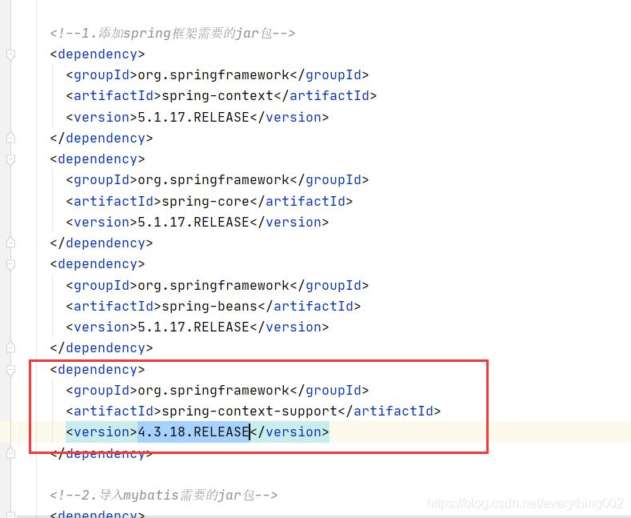Click fold end marker of spring-context closing tag
The image size is (631, 518).
(x=11, y=138)
